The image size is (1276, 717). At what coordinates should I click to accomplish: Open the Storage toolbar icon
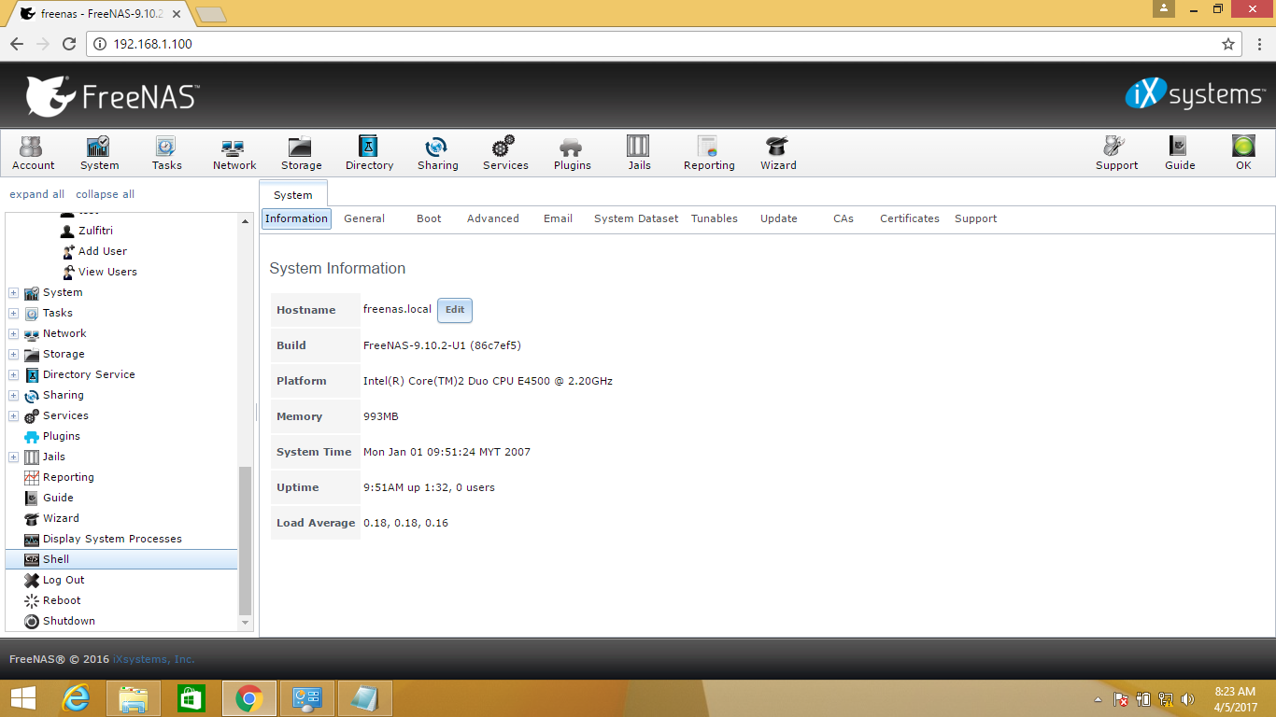pyautogui.click(x=301, y=152)
